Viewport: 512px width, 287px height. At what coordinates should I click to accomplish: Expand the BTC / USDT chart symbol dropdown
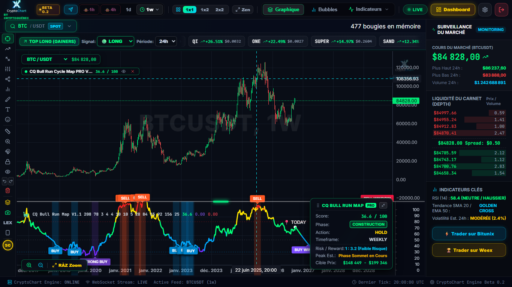(x=47, y=59)
